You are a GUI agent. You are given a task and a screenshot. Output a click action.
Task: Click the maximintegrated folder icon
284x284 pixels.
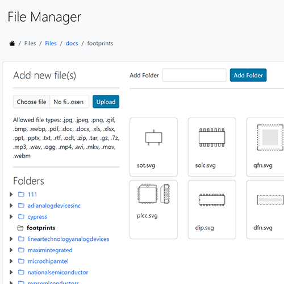[x=21, y=250]
